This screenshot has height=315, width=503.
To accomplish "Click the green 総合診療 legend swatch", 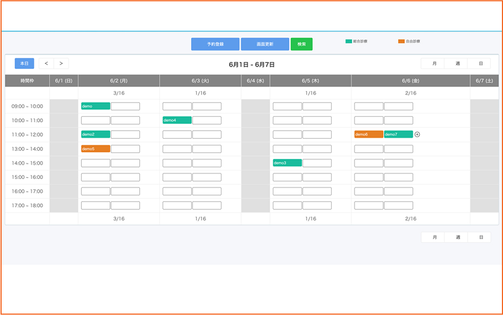I will [348, 41].
